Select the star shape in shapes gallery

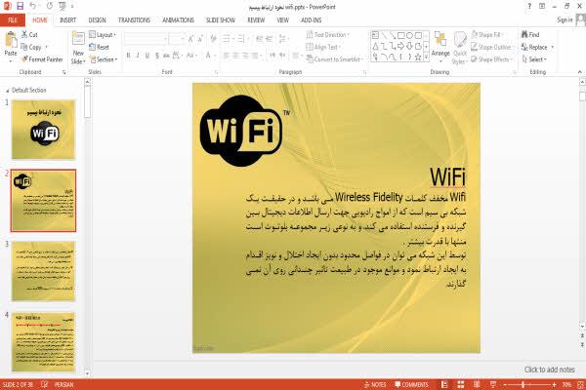click(418, 57)
